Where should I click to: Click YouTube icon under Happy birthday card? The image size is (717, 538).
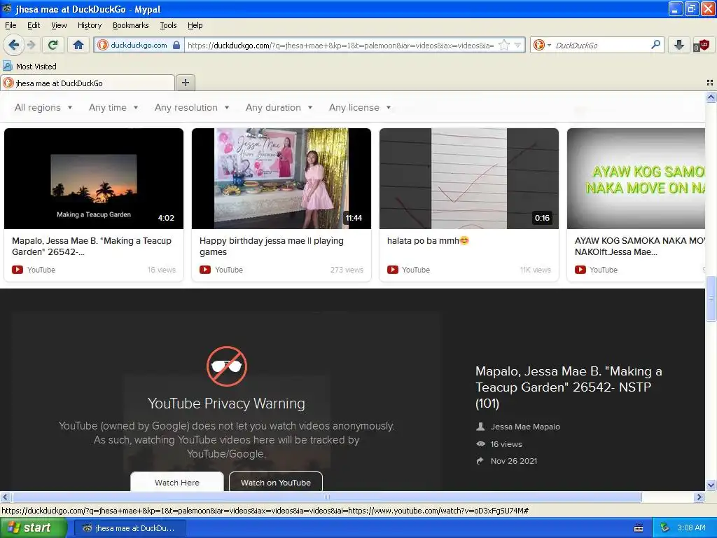click(x=205, y=270)
